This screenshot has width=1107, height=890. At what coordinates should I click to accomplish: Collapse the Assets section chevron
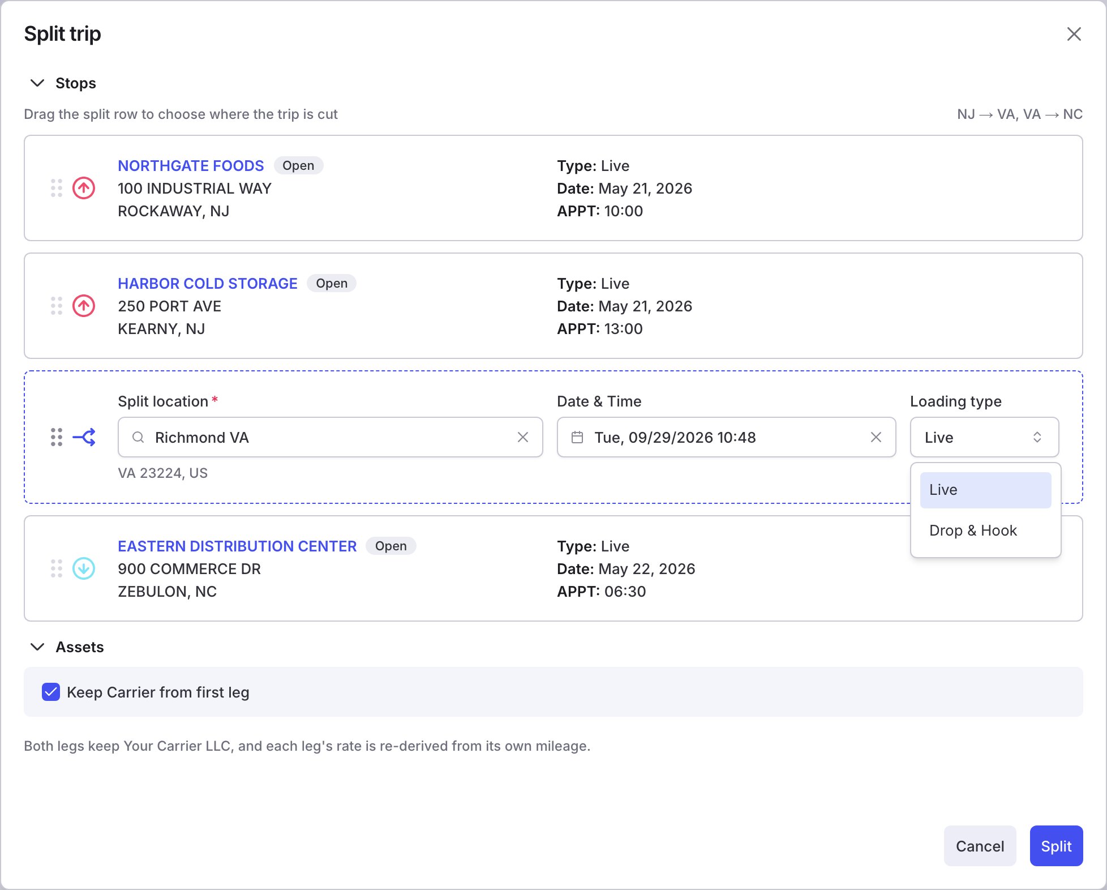click(x=37, y=647)
